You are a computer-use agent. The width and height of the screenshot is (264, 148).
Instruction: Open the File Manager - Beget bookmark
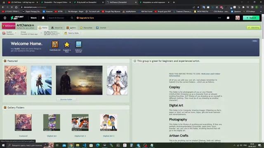[74, 12]
